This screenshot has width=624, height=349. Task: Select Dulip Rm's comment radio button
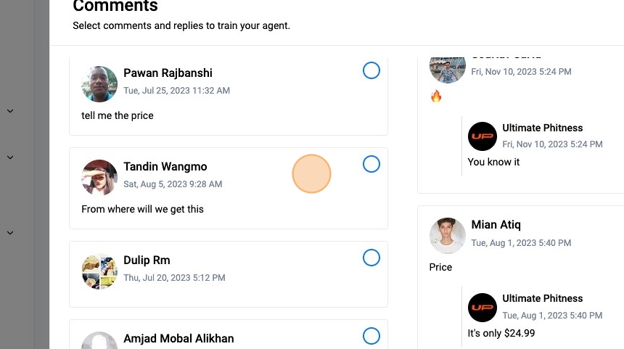point(371,258)
